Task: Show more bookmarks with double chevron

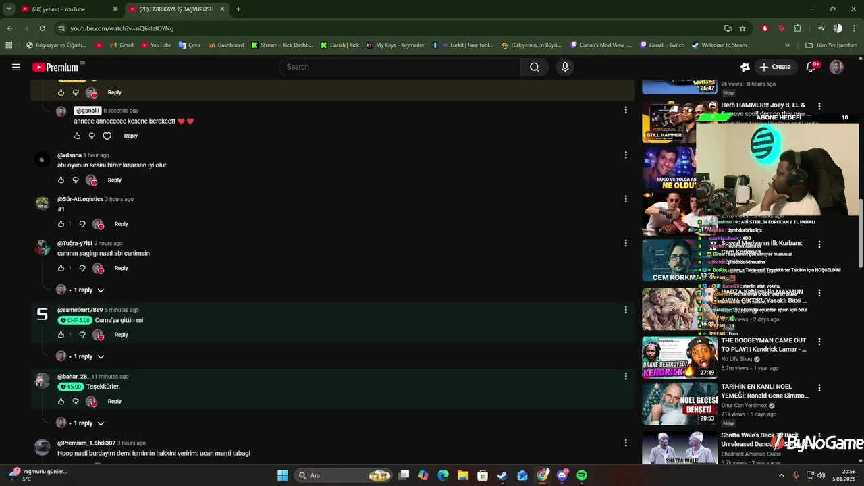Action: pyautogui.click(x=787, y=45)
